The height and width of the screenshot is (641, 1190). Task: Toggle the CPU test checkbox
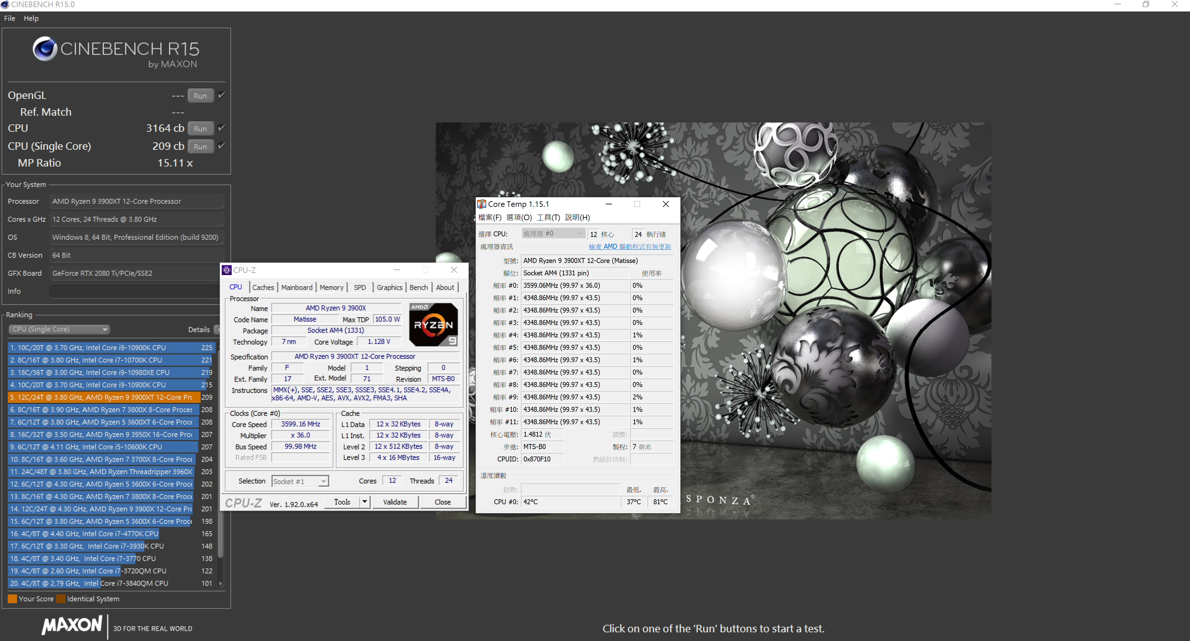tap(221, 128)
